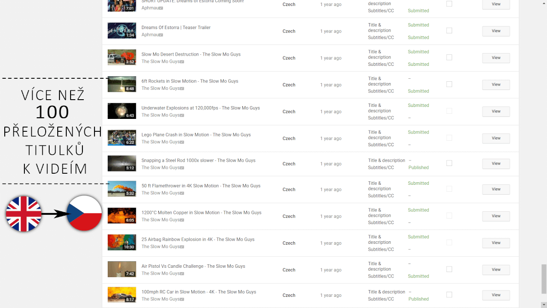Click the Czech Republic flag icon

(84, 213)
